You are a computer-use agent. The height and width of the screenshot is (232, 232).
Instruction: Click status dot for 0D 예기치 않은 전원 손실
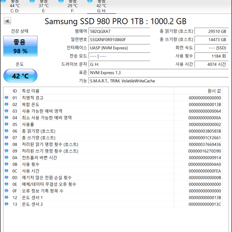coord(7,177)
